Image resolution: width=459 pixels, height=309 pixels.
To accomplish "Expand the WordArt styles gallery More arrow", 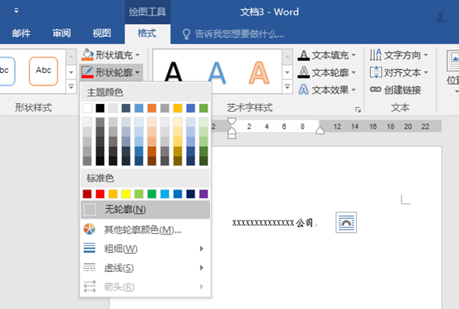I will pos(287,87).
